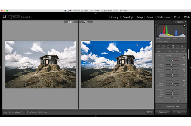Adjust the Shadows slider
This screenshot has height=126, width=191.
pos(172,72)
